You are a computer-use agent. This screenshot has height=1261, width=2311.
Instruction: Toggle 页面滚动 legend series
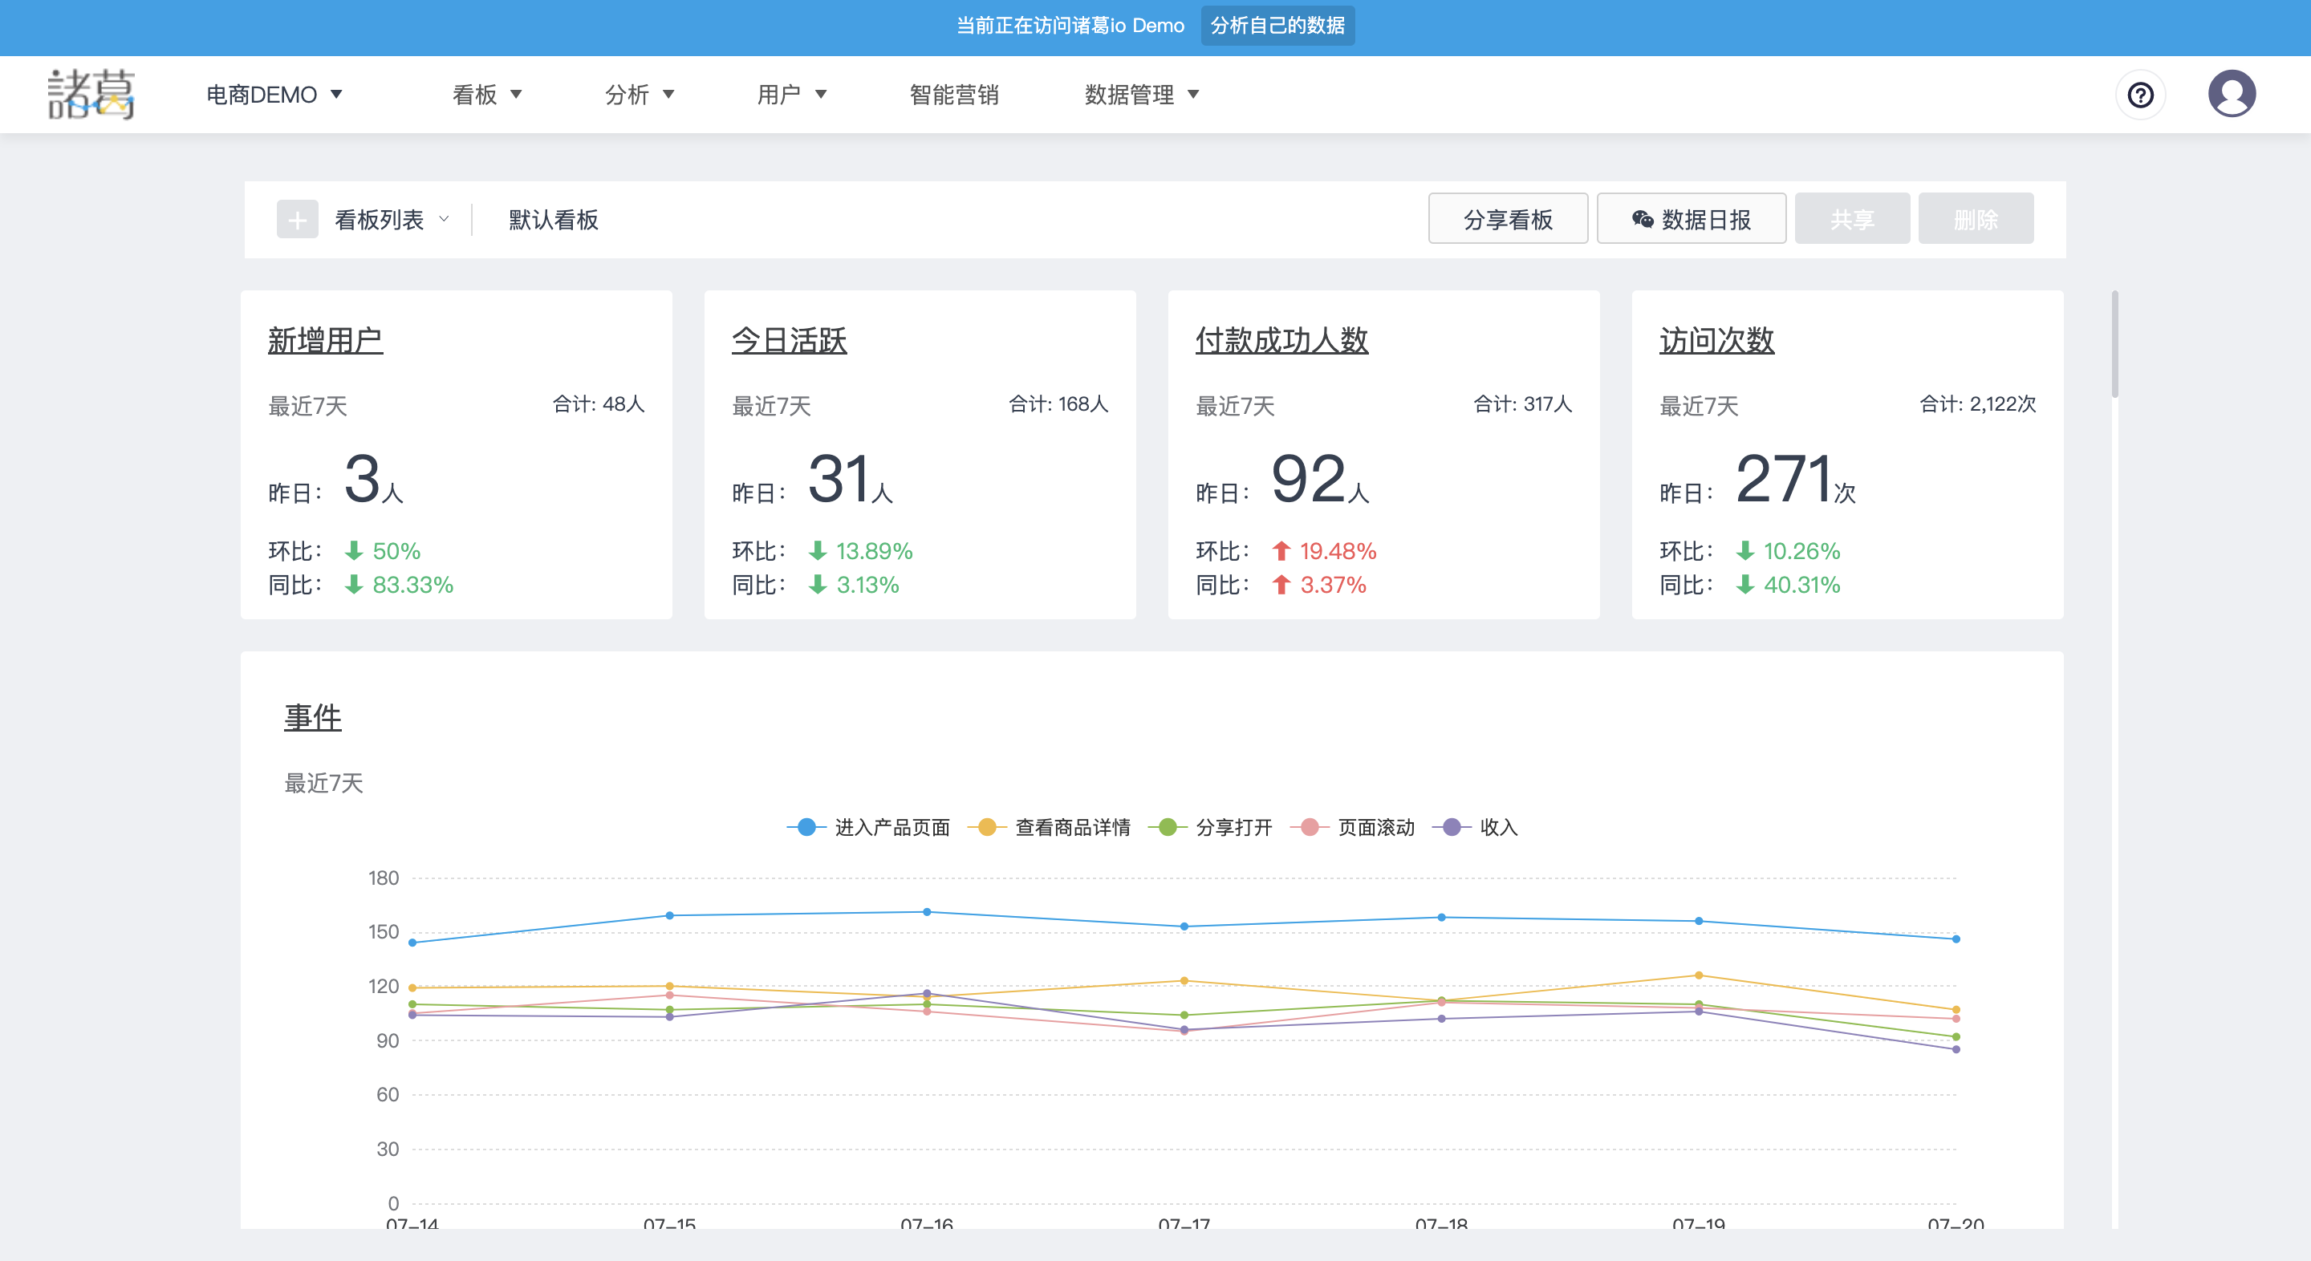[x=1353, y=827]
